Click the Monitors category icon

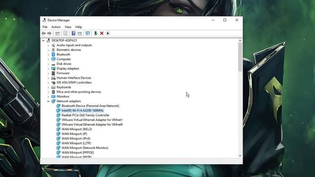[x=53, y=96]
